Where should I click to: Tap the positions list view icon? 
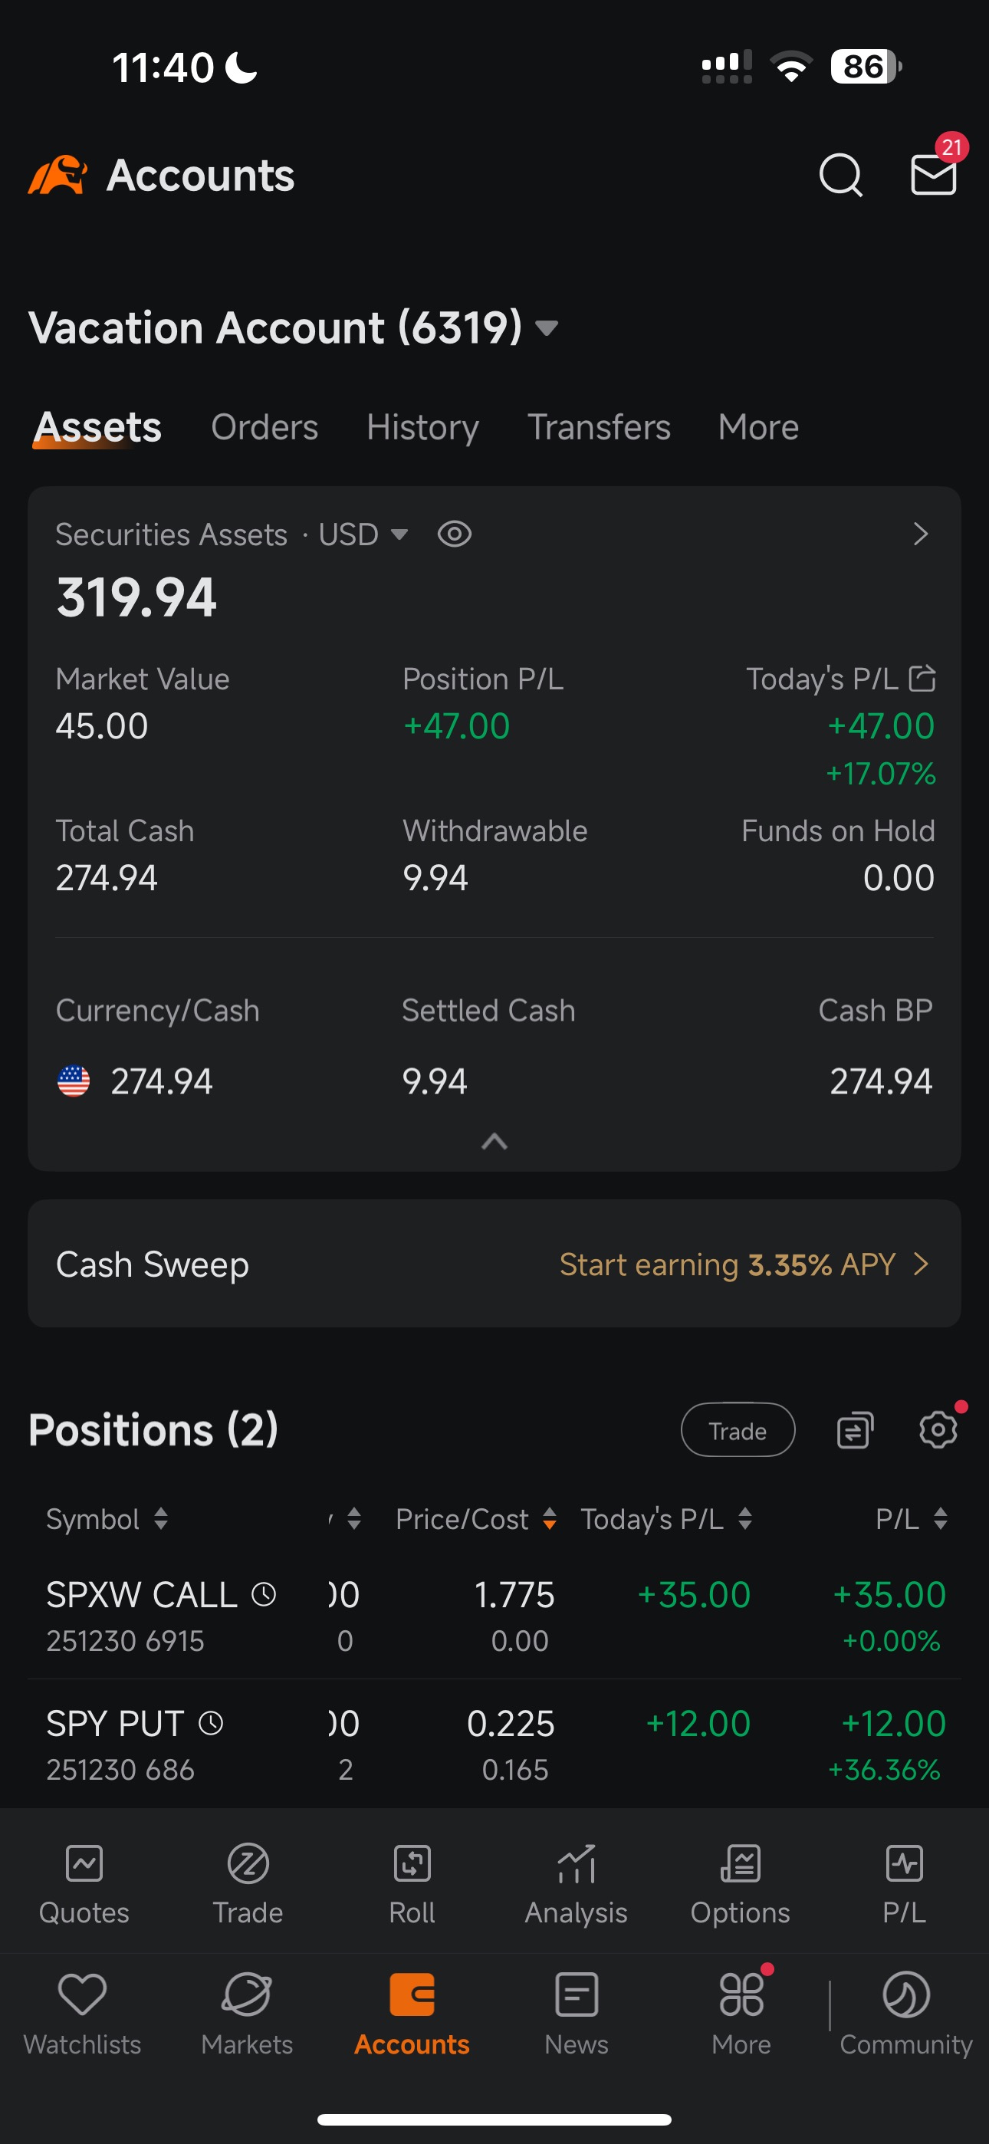[x=854, y=1431]
